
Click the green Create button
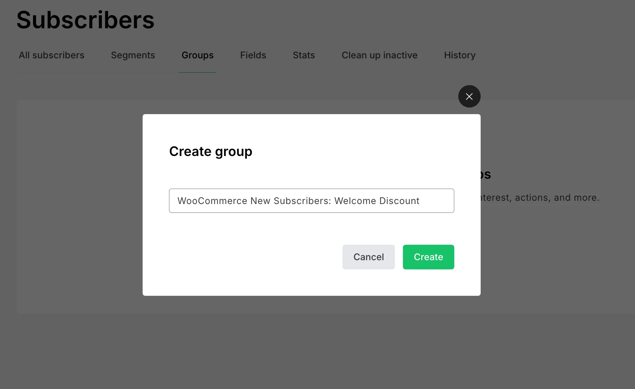428,257
